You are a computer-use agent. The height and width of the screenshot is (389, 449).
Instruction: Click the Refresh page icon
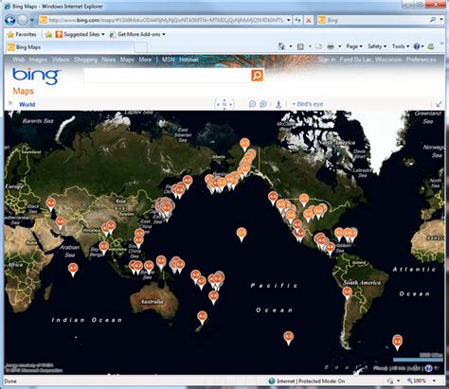pos(298,20)
